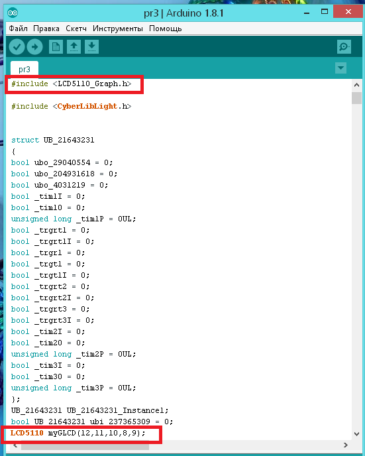Click the line bool _tim3O = 0;
365x456 pixels.
point(48,377)
